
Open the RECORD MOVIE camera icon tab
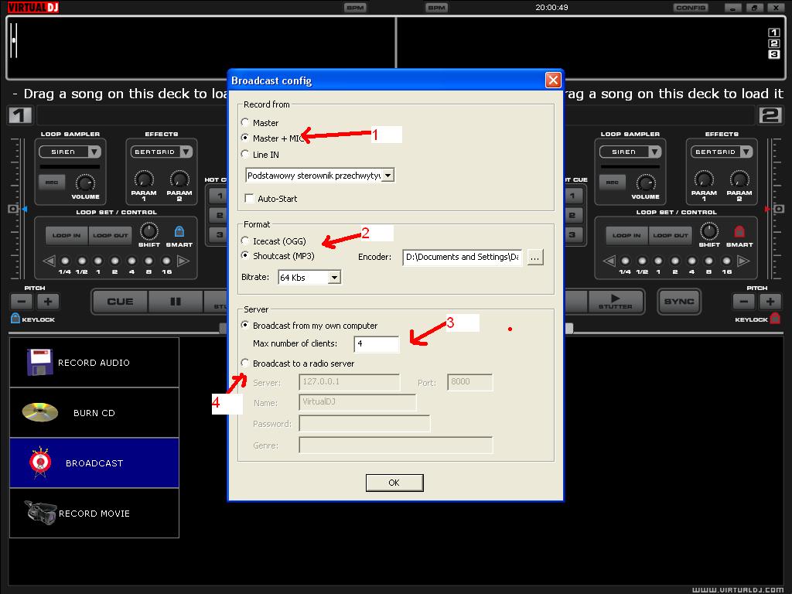tap(94, 514)
